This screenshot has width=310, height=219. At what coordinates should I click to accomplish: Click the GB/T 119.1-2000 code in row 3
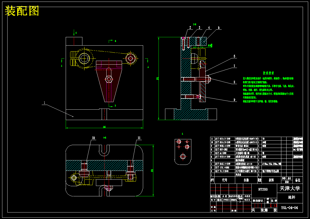(x=222, y=167)
